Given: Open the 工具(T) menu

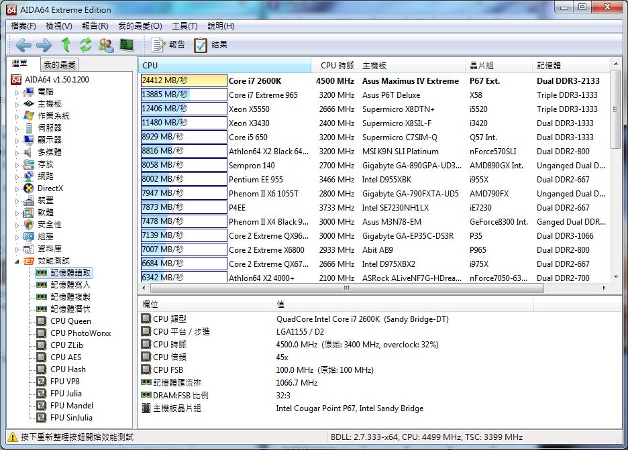Looking at the screenshot, I should pos(185,26).
